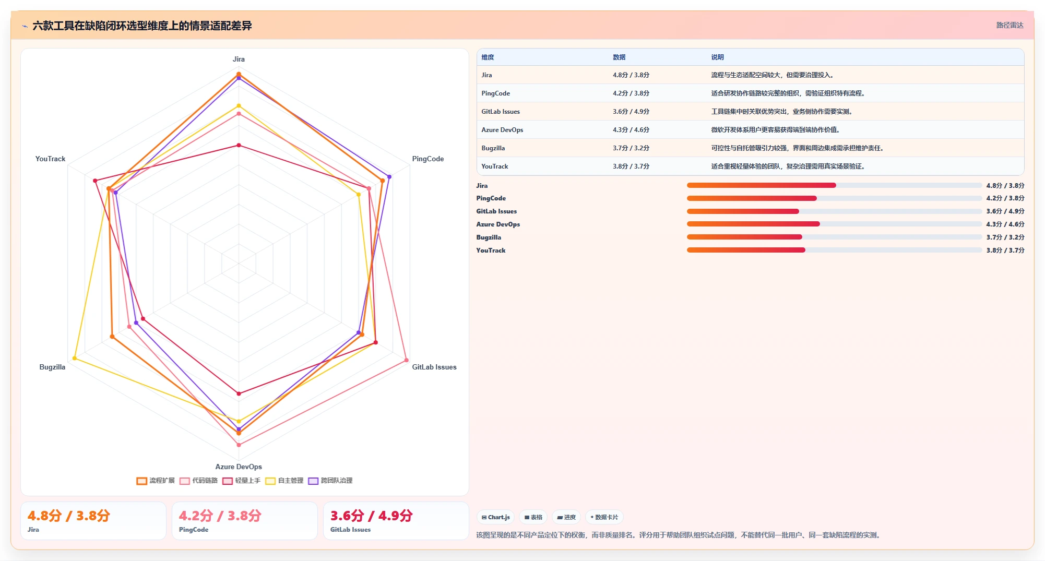This screenshot has height=561, width=1045.
Task: Open the GitLab Issues 3.6分 / 4.9分 data card
Action: 396,521
